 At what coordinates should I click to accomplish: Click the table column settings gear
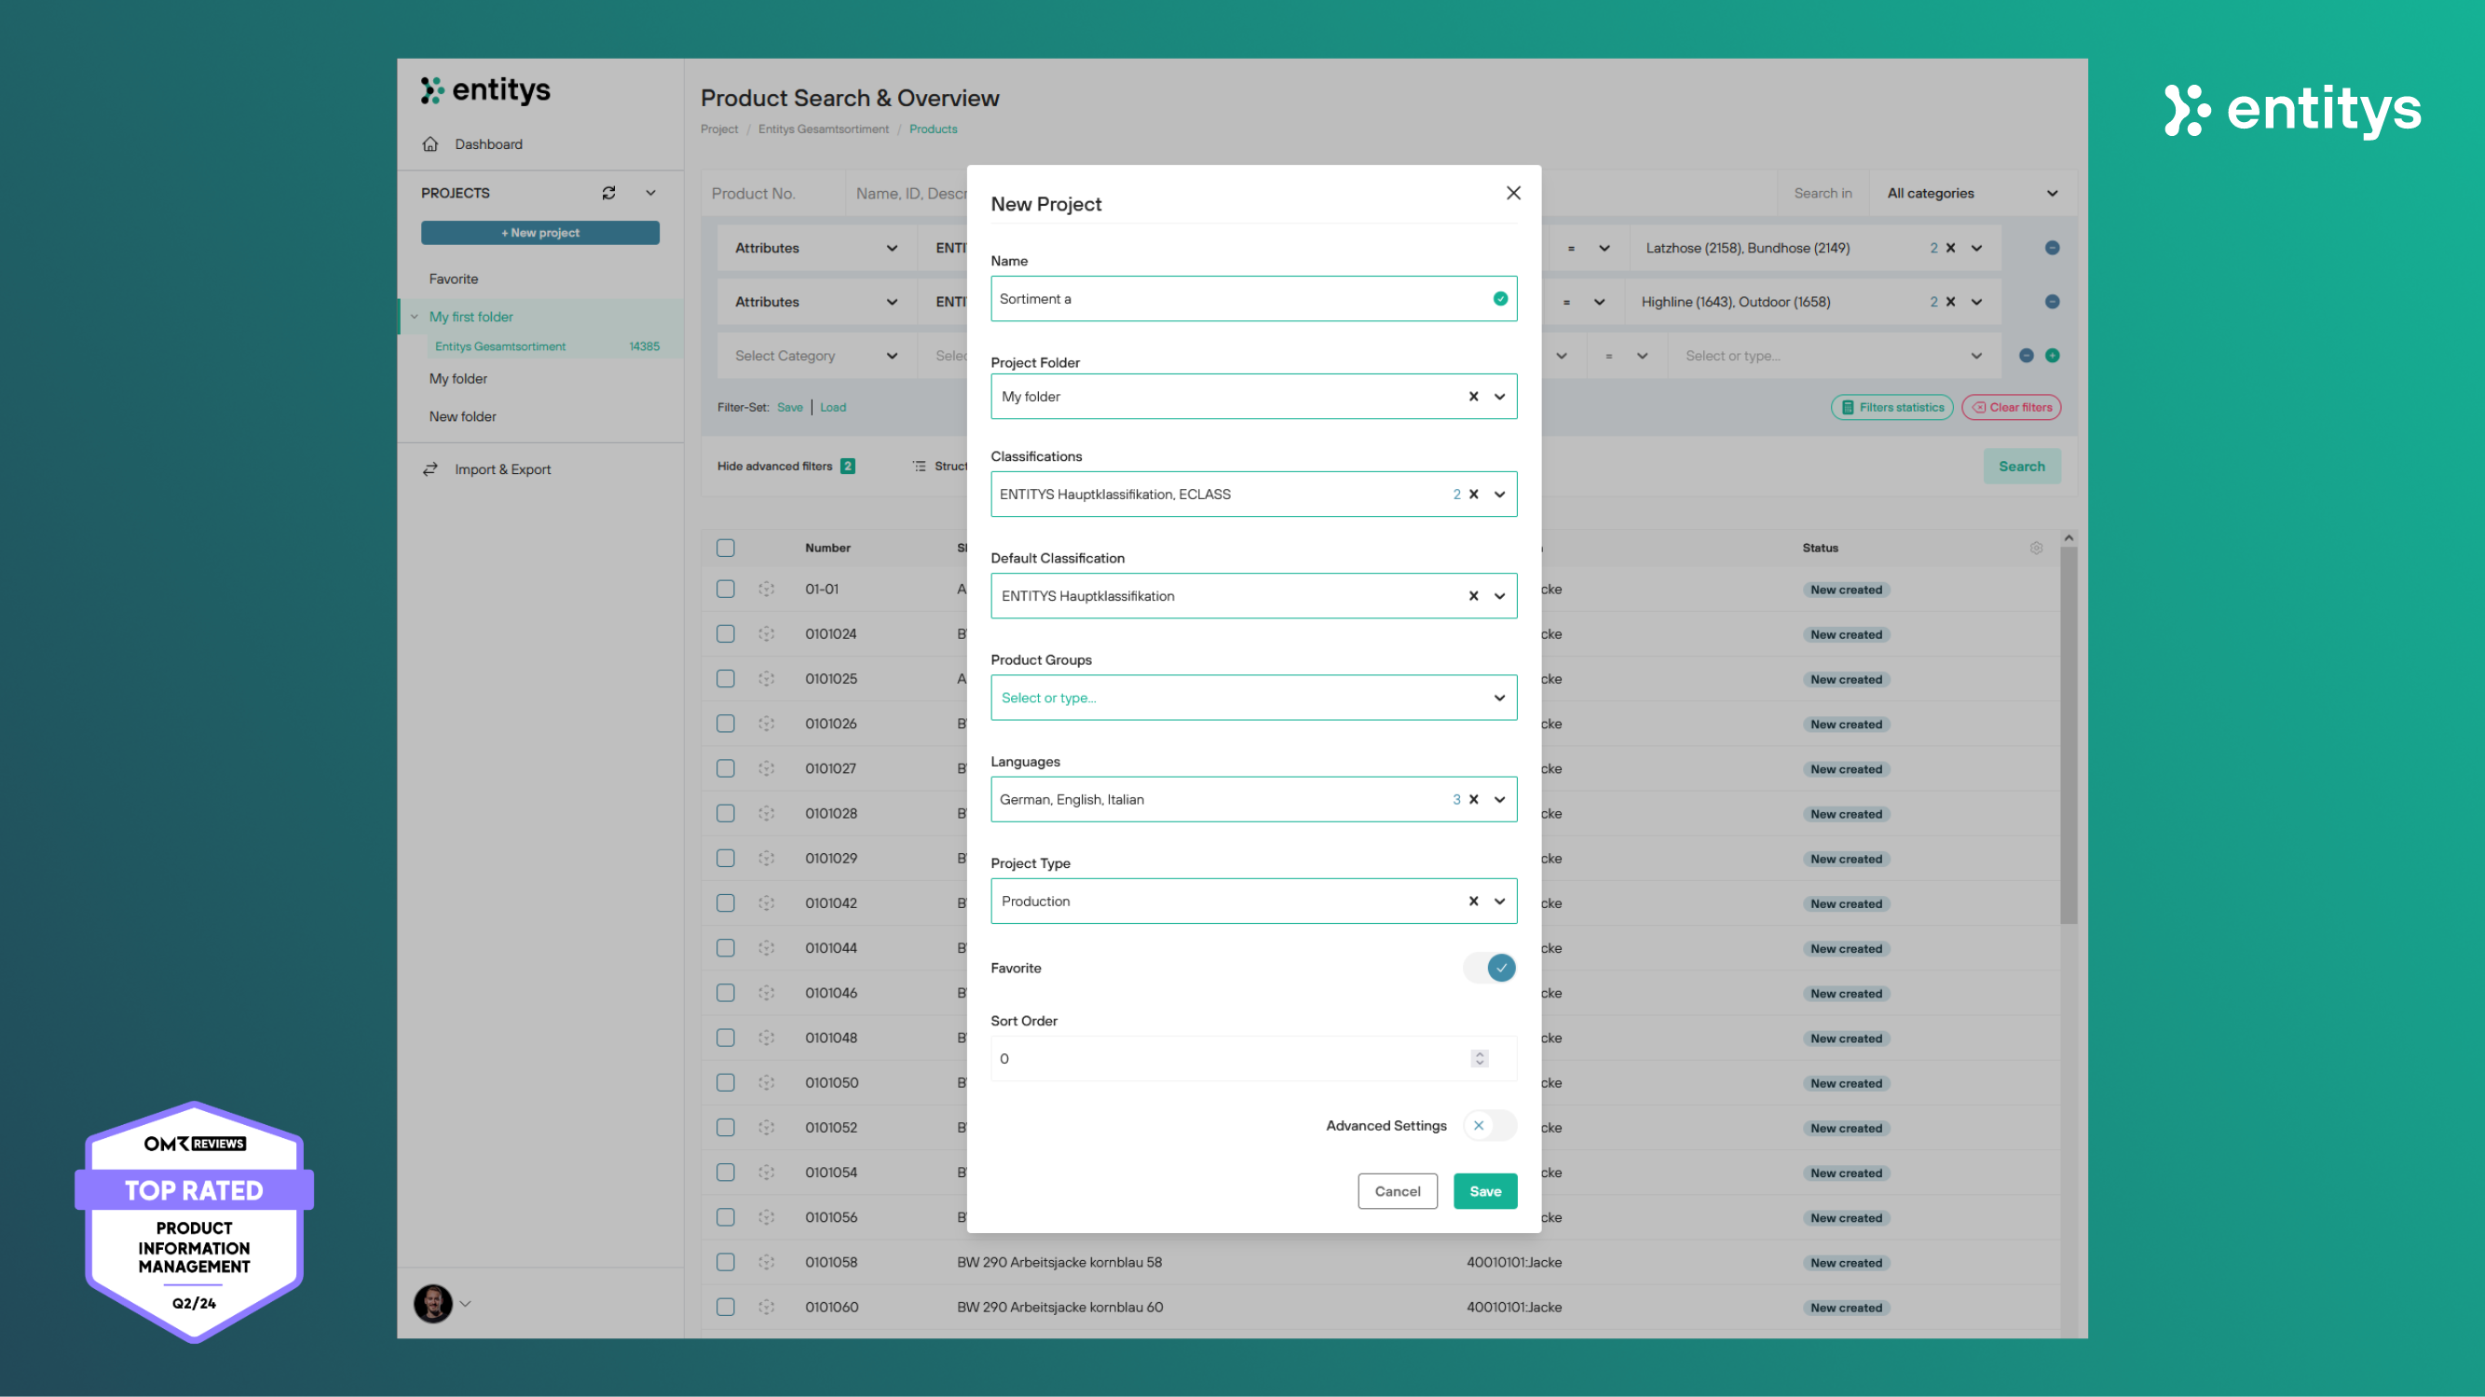pyautogui.click(x=2036, y=548)
